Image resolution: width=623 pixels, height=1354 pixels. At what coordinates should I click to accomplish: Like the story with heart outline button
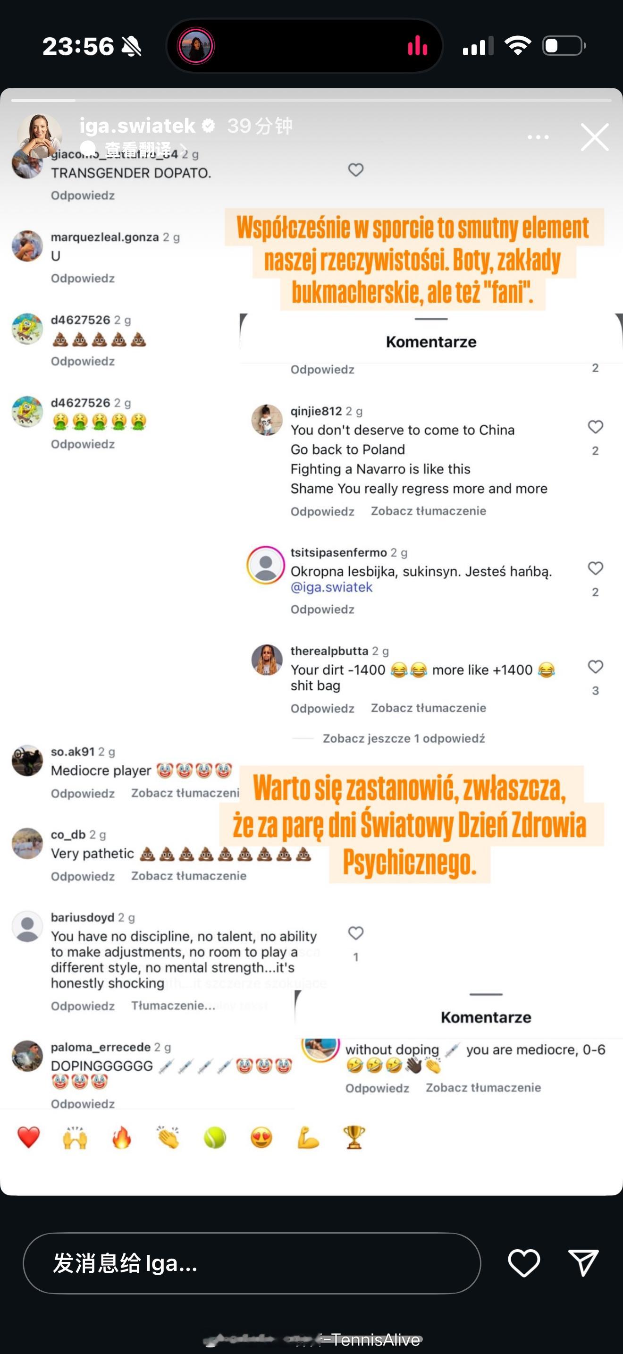524,1262
